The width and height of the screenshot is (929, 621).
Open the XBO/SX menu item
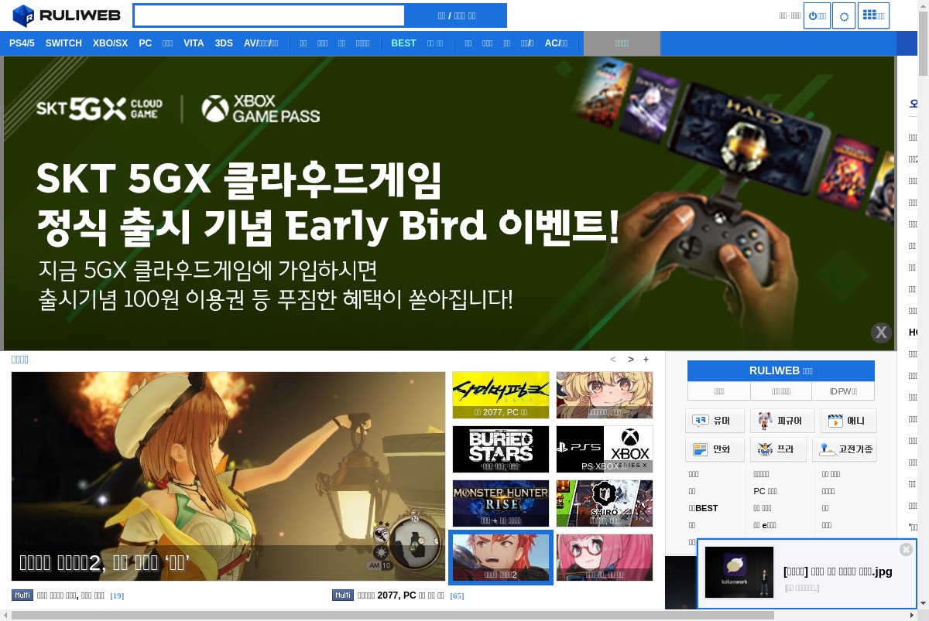pos(110,43)
